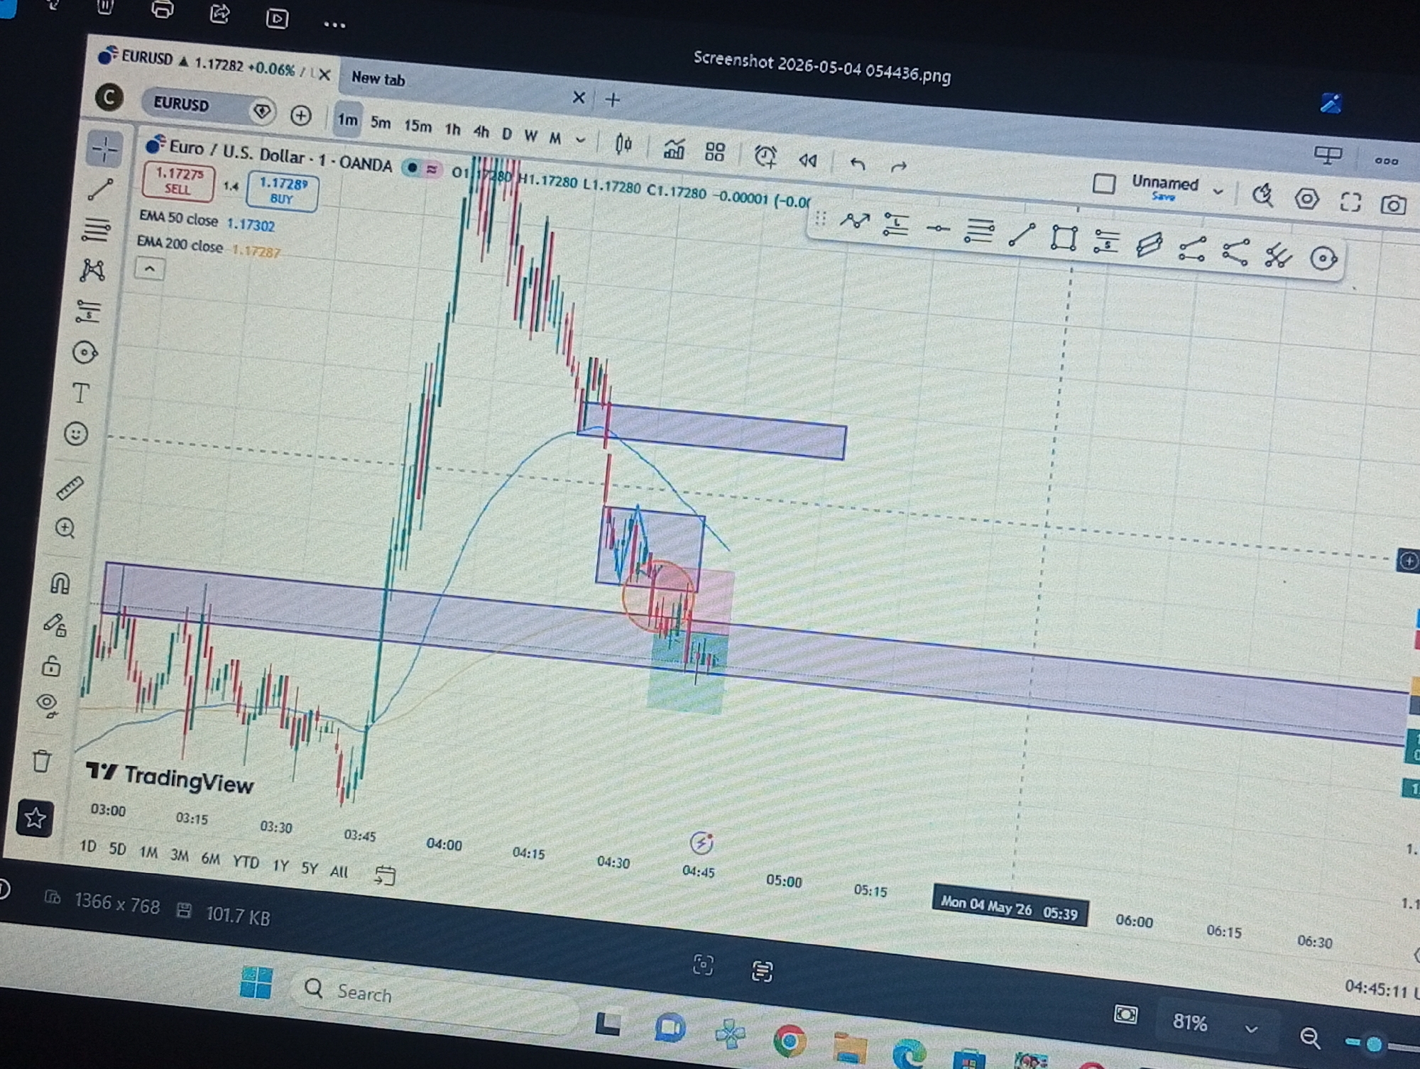This screenshot has height=1069, width=1420.
Task: Open the candlestick chart type selector
Action: [x=623, y=145]
